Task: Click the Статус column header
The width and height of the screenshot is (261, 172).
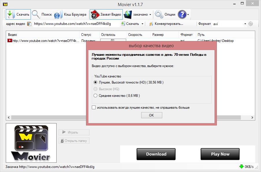Action: pyautogui.click(x=86, y=35)
